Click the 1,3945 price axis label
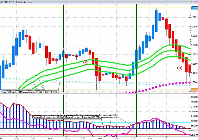 pos(195,73)
